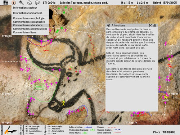
Task: Click 'Relevé 15/04/2005' in the header
Action: pyautogui.click(x=165, y=3)
